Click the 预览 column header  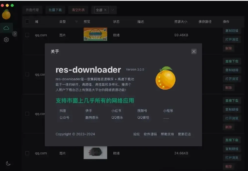pos(87,22)
